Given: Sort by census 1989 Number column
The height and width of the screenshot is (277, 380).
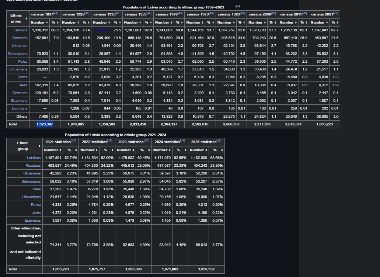Looking at the screenshot, I should click(226, 22).
